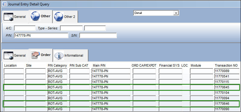Focus the S/N input field

click(x=98, y=35)
